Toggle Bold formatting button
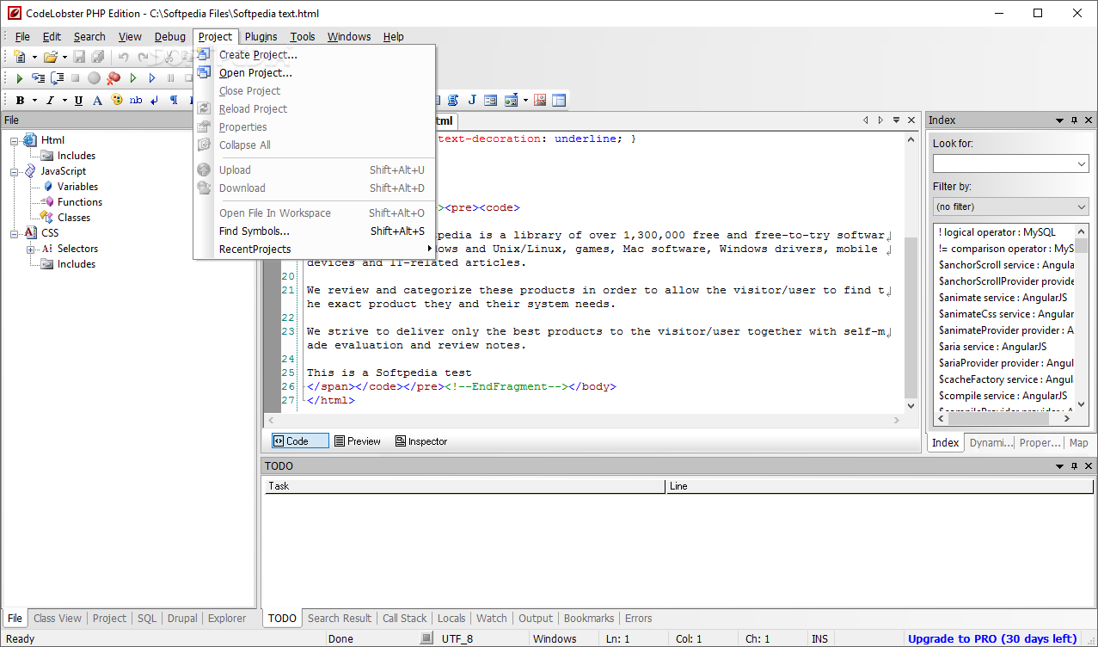1098x647 pixels. 20,101
